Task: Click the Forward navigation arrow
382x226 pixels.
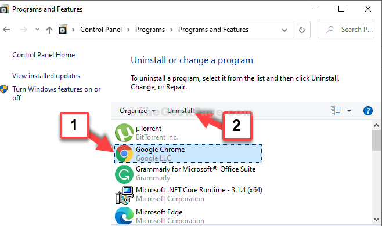Action: pyautogui.click(x=24, y=30)
